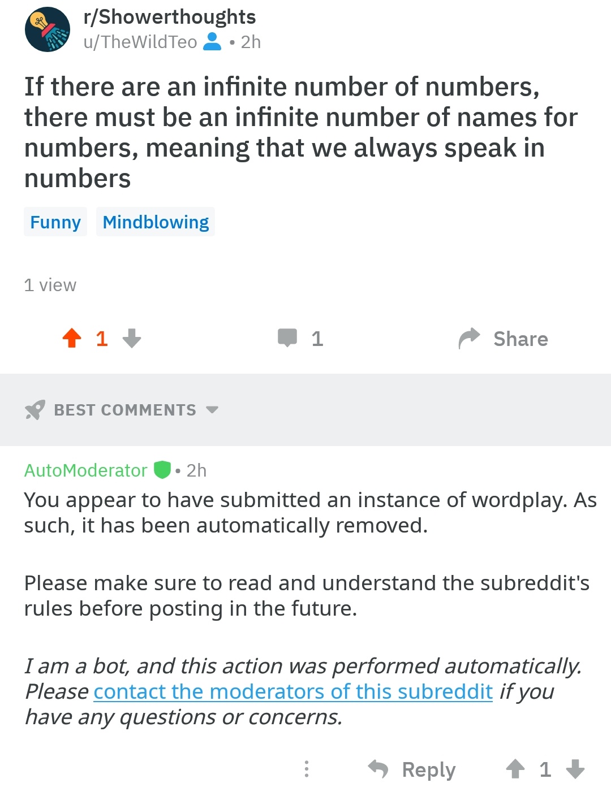Image resolution: width=611 pixels, height=796 pixels.
Task: Click the r/Showerthoughts subreddit avatar
Action: tap(48, 29)
